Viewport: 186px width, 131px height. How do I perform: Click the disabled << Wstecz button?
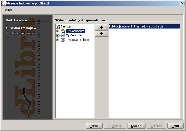(x=115, y=126)
